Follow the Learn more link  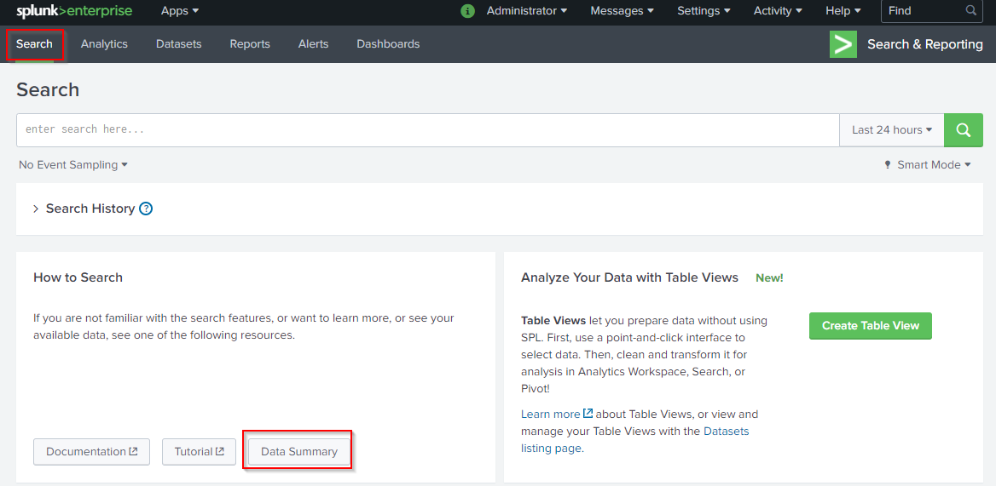tap(557, 415)
